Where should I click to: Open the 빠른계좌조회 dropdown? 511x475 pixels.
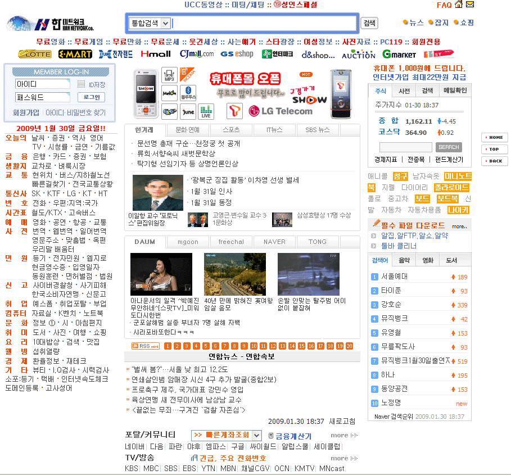(256, 435)
